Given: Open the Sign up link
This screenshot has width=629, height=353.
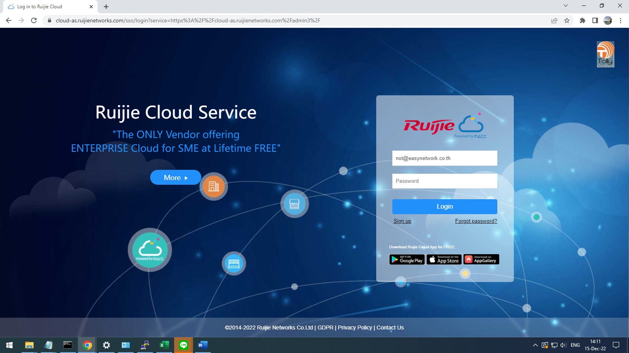Looking at the screenshot, I should 402,221.
